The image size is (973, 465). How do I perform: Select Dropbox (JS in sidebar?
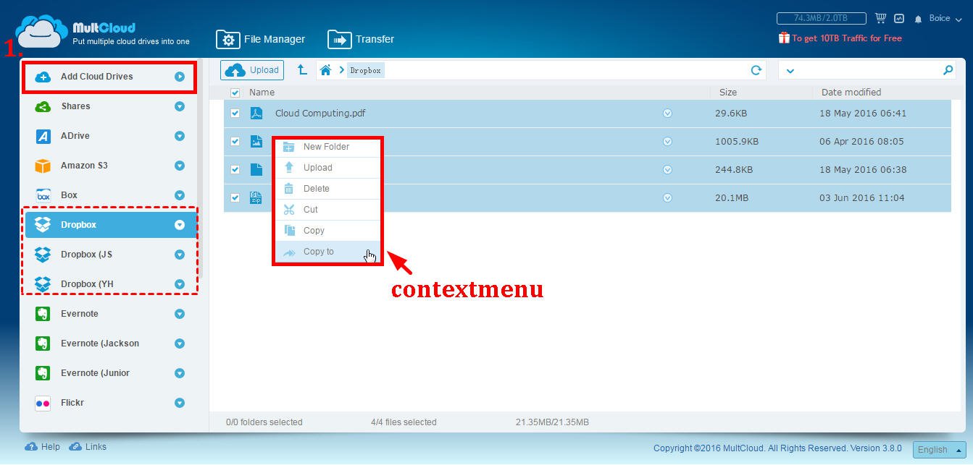(x=111, y=255)
